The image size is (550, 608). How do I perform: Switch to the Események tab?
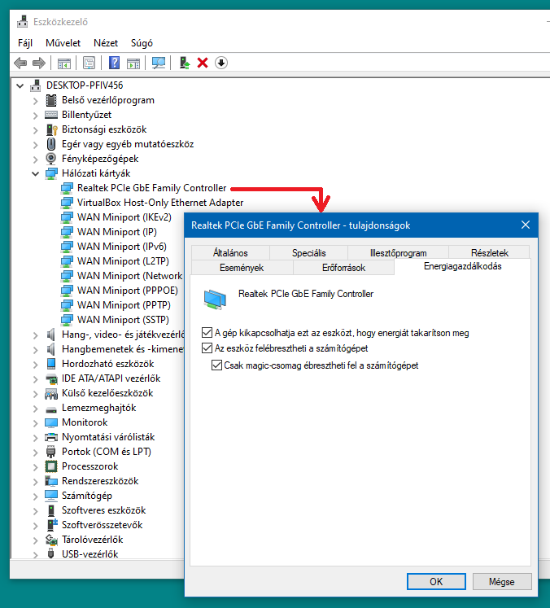coord(242,268)
